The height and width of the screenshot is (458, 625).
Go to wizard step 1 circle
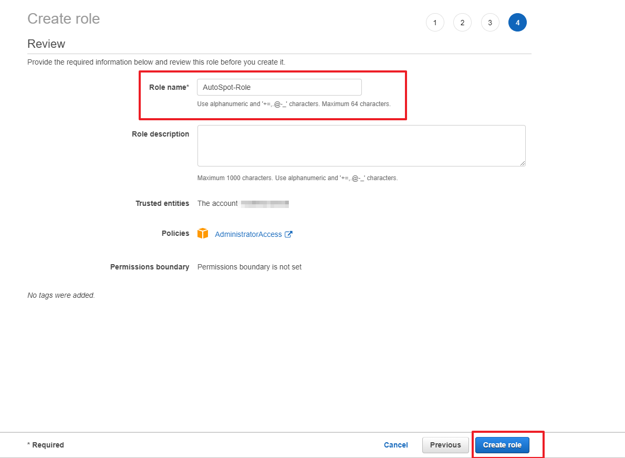(x=435, y=23)
